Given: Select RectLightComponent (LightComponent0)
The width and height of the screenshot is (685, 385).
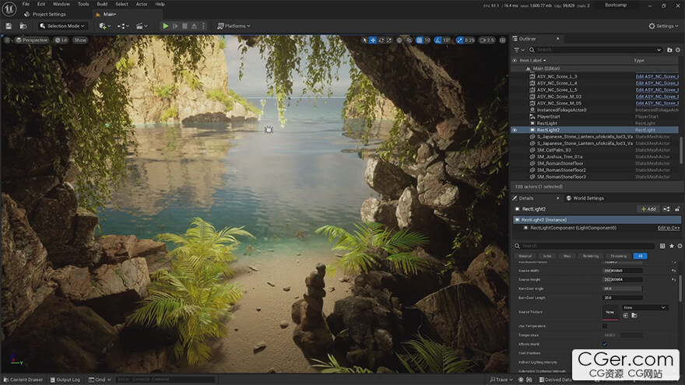Looking at the screenshot, I should tap(573, 228).
